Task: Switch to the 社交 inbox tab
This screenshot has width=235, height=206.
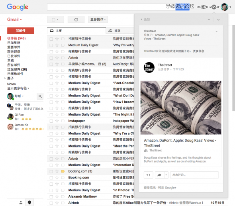Action: point(120,31)
